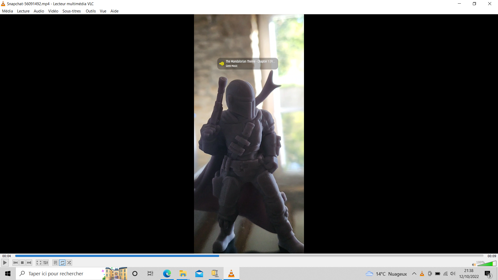The width and height of the screenshot is (498, 280).
Task: Toggle the remaining time display 00:09
Action: click(492, 256)
